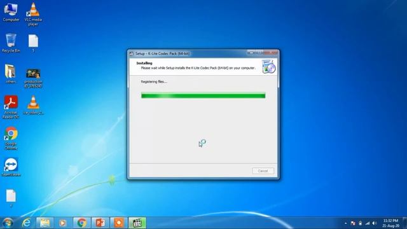Click the setup wizard disc icon
Screen dimensions: 407x229
[x=268, y=66]
